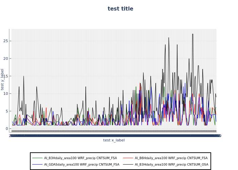Click the y-axis tick label 0

[6, 129]
